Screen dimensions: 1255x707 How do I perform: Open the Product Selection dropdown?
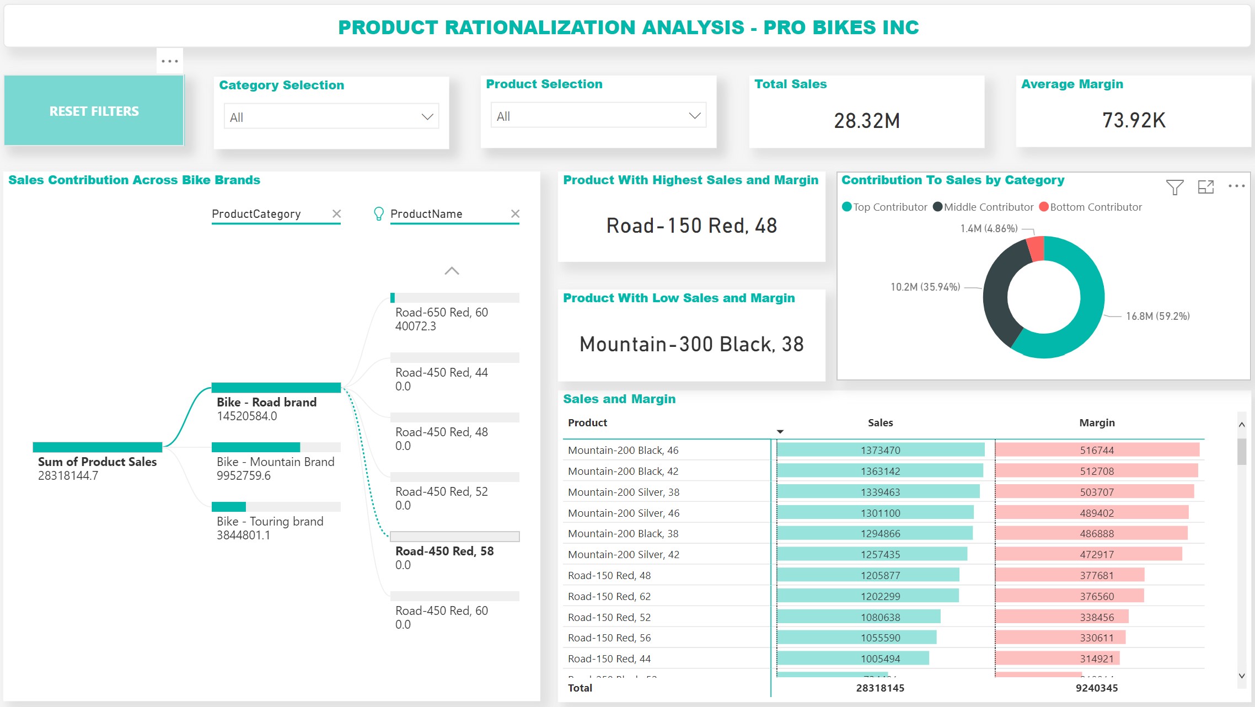[x=598, y=115]
